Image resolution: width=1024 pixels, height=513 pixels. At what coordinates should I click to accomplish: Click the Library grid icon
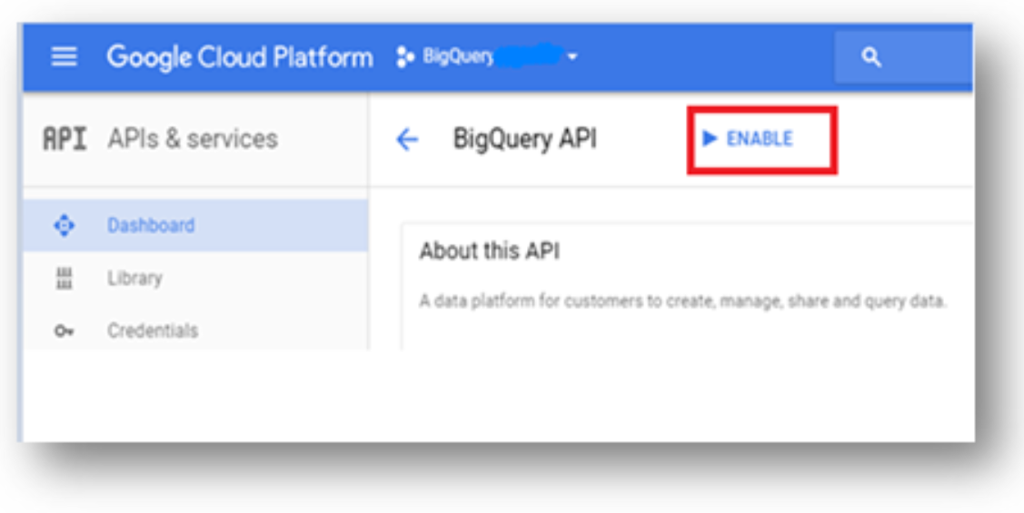(64, 278)
